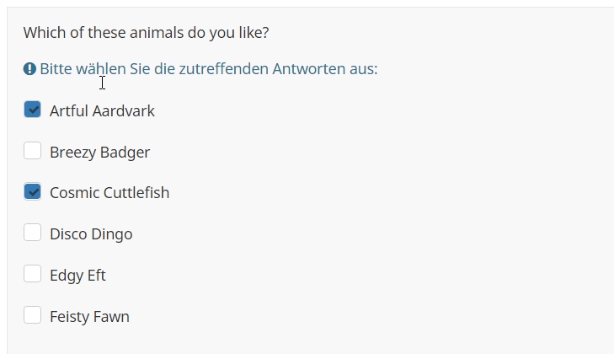Viewport: 614px width, 354px height.
Task: Tick the Disco Dingo checkbox
Action: pyautogui.click(x=32, y=233)
